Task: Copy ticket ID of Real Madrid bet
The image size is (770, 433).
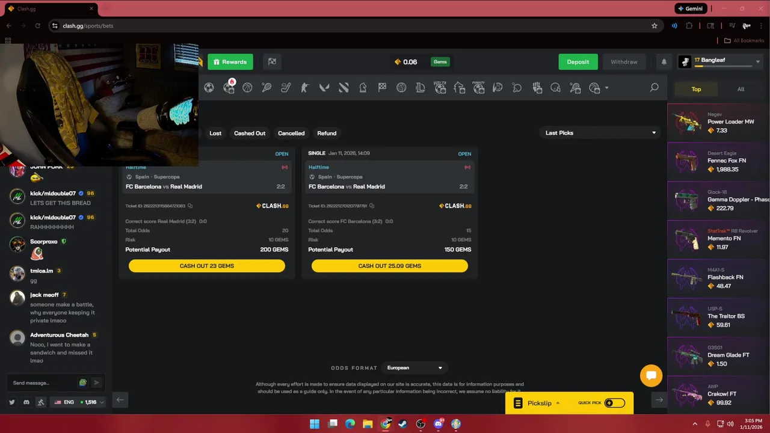Action: pos(190,206)
